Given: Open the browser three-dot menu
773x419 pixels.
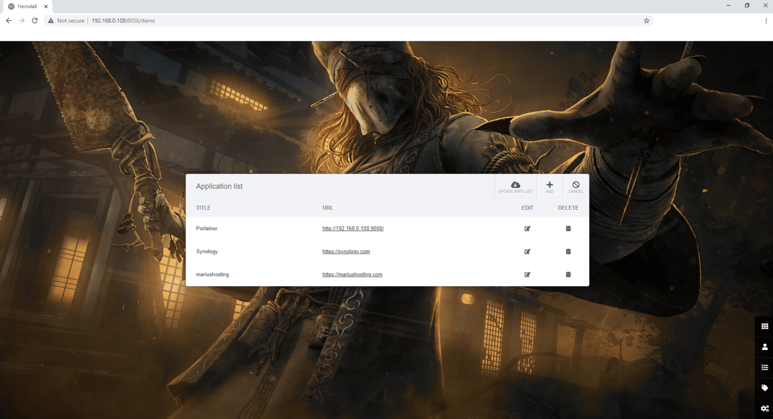Looking at the screenshot, I should coord(766,21).
